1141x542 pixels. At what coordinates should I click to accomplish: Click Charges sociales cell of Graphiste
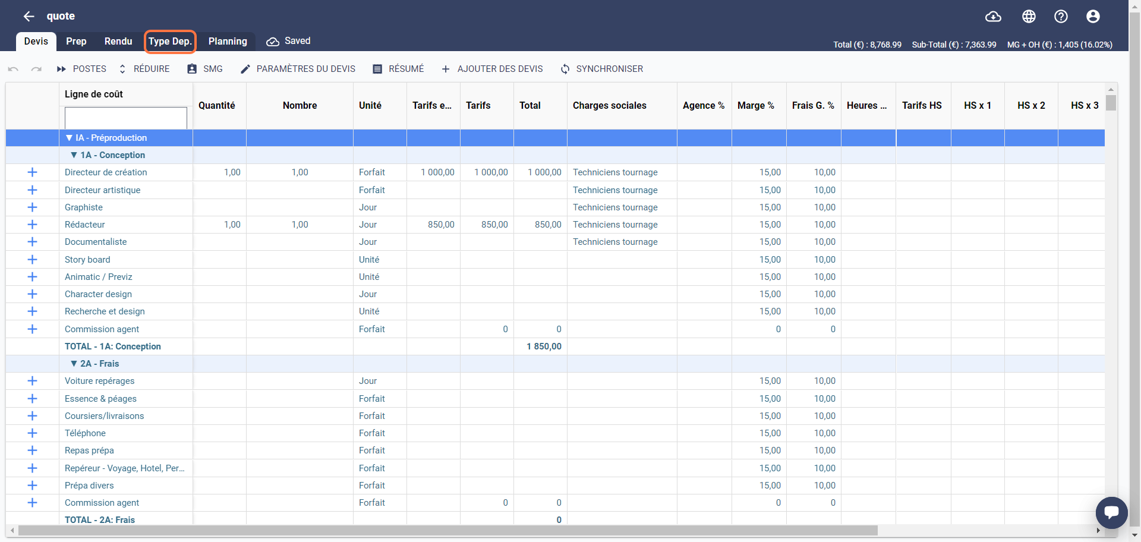coord(622,207)
